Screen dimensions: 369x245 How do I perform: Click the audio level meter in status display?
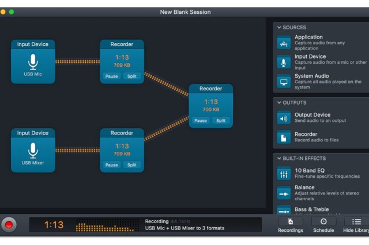click(108, 225)
